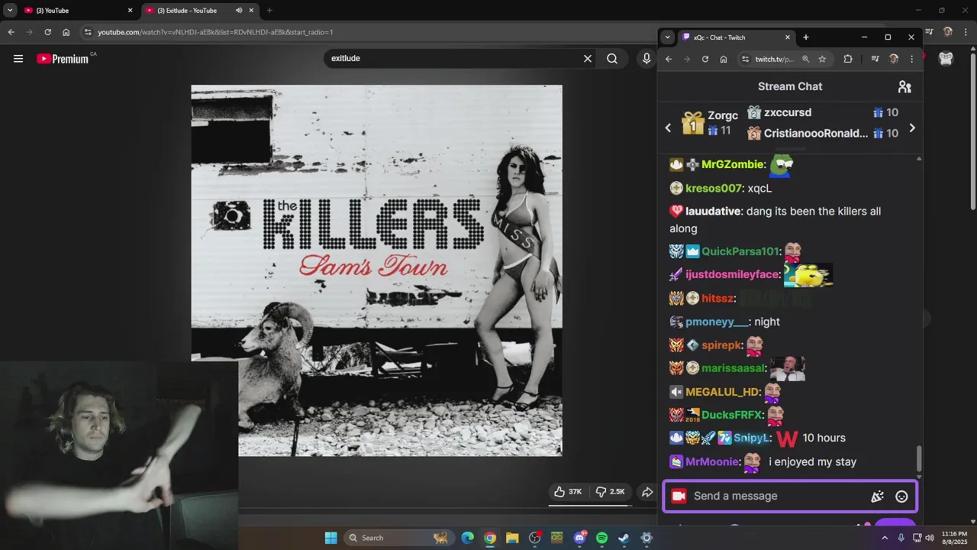
Task: Dislike the video with thumbs down
Action: 611,492
